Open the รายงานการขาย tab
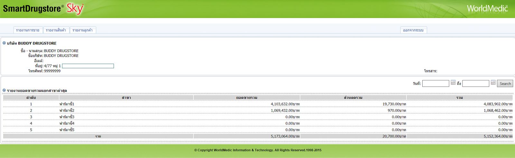Screen dimensions: 515x158 coord(28,30)
